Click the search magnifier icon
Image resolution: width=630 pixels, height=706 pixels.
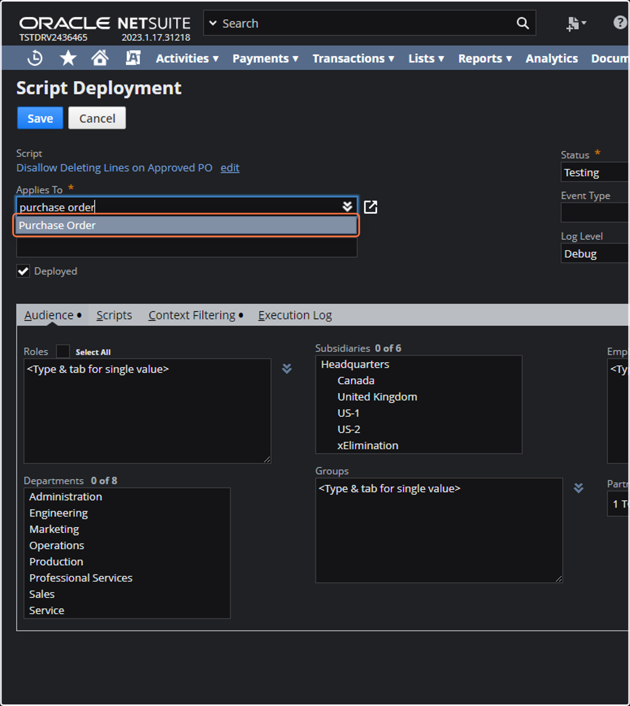tap(522, 23)
